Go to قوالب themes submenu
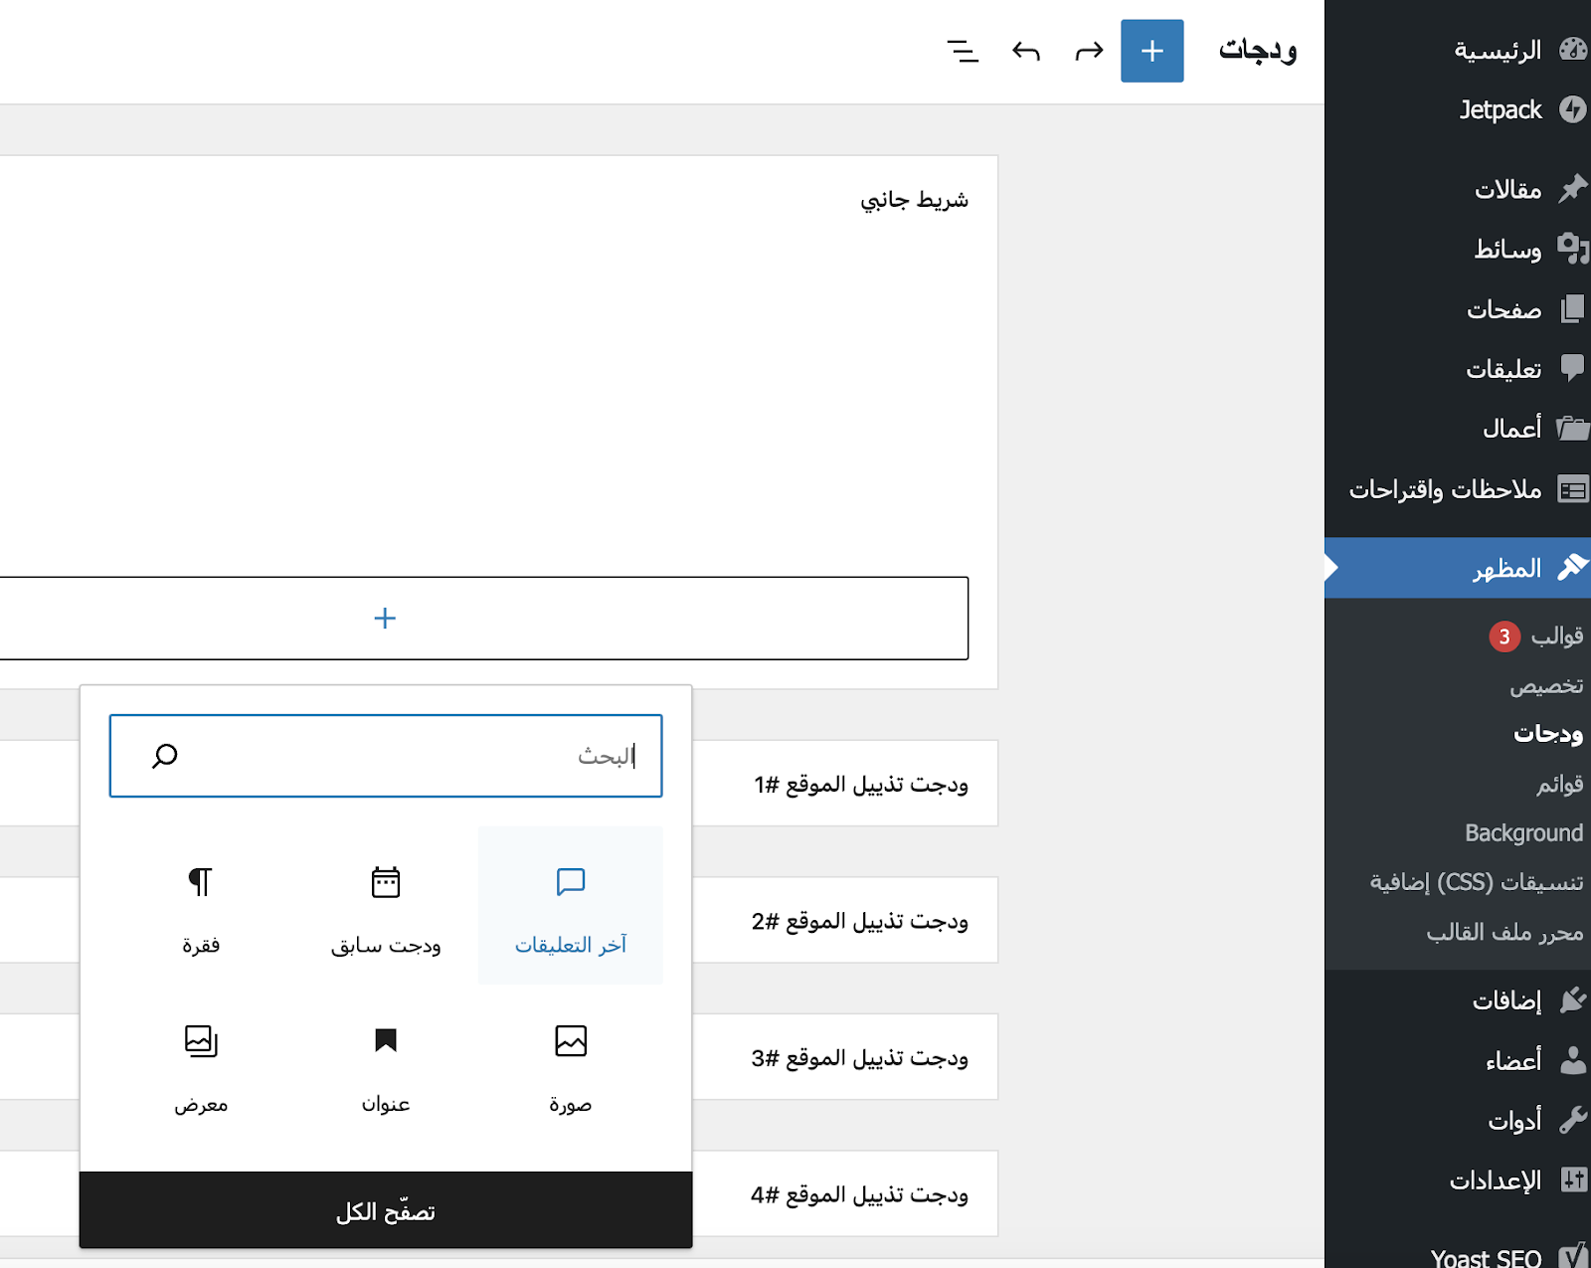 coord(1557,635)
